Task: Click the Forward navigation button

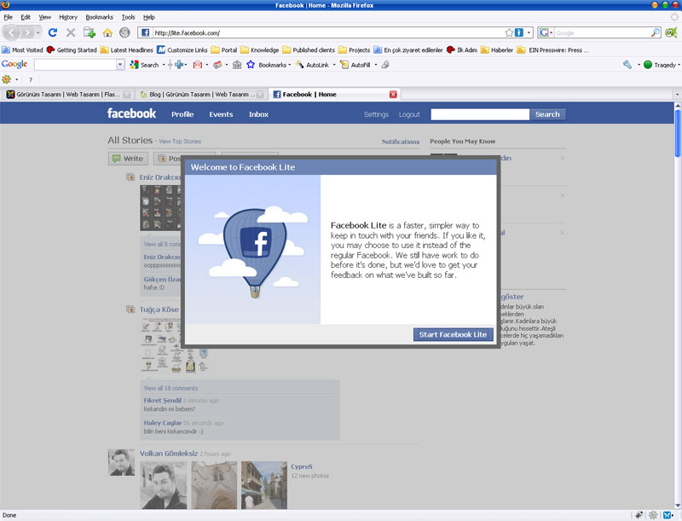Action: point(27,32)
